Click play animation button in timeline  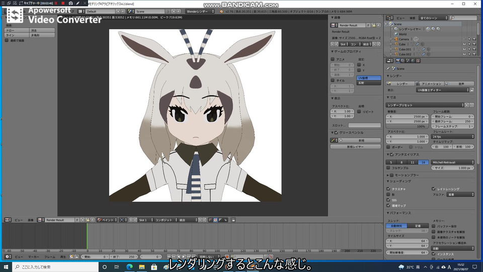(x=184, y=256)
